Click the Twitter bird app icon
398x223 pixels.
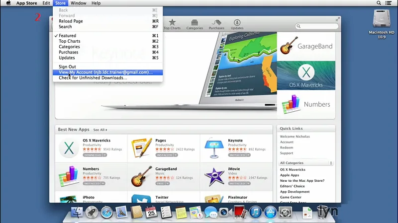141,199
